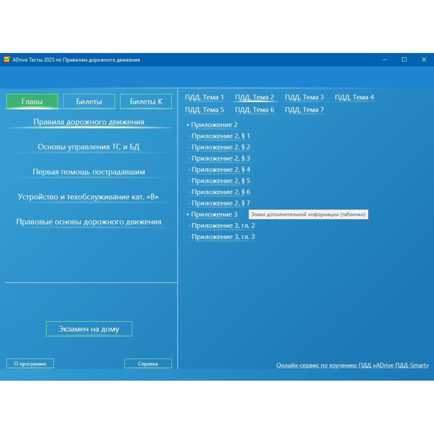Viewport: 434px width, 434px height.
Task: Start Экзамен на дому
Action: 89,329
